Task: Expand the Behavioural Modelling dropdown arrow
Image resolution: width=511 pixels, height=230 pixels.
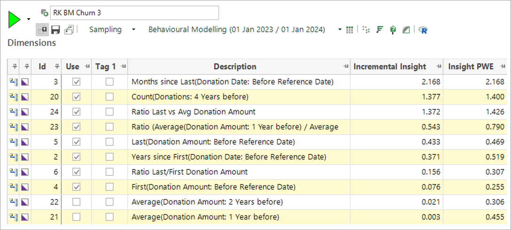Action: (x=339, y=30)
